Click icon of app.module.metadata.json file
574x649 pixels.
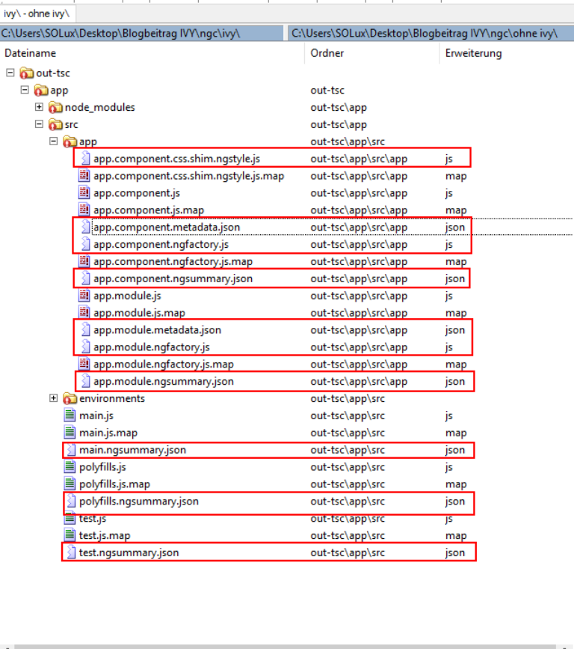[84, 329]
